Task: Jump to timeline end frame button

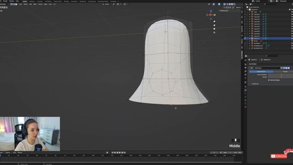Action: click(x=125, y=153)
